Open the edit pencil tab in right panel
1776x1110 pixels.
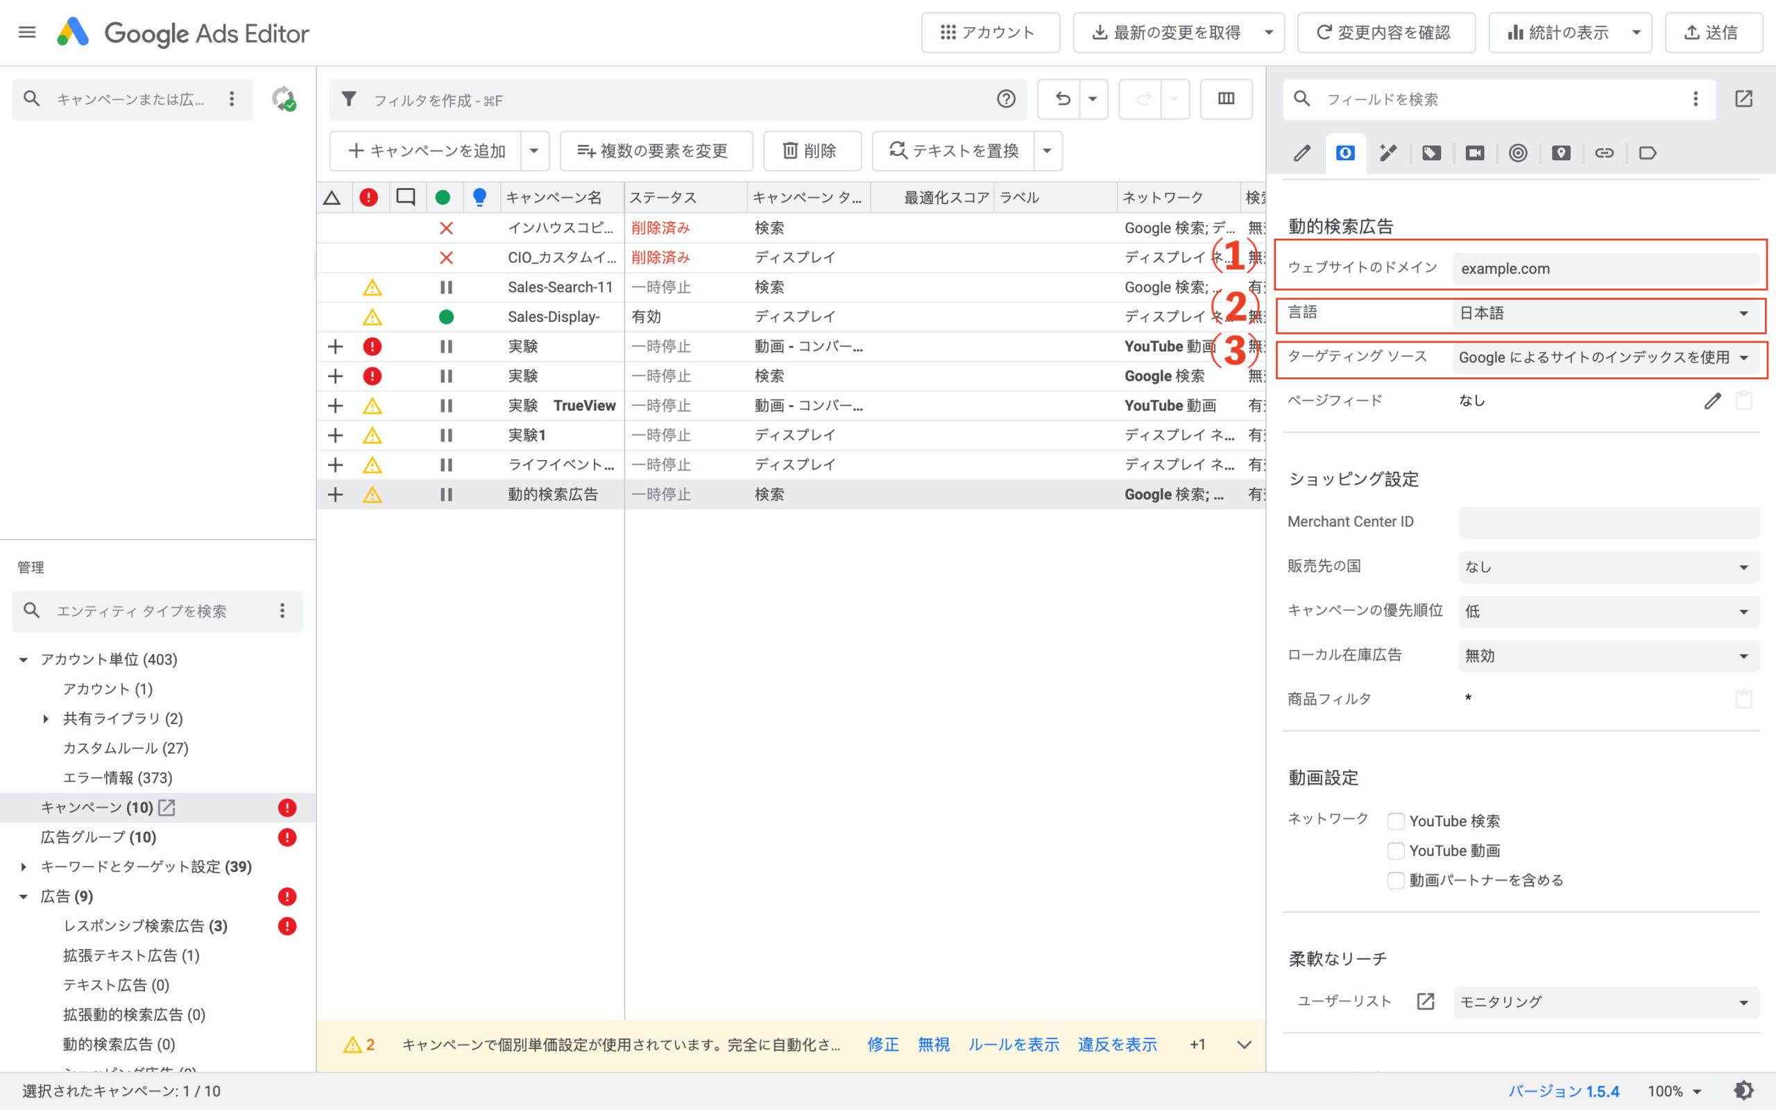click(x=1303, y=153)
